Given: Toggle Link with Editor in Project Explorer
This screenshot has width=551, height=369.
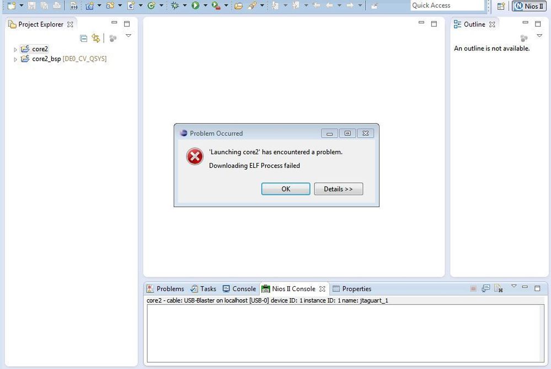Looking at the screenshot, I should (95, 38).
